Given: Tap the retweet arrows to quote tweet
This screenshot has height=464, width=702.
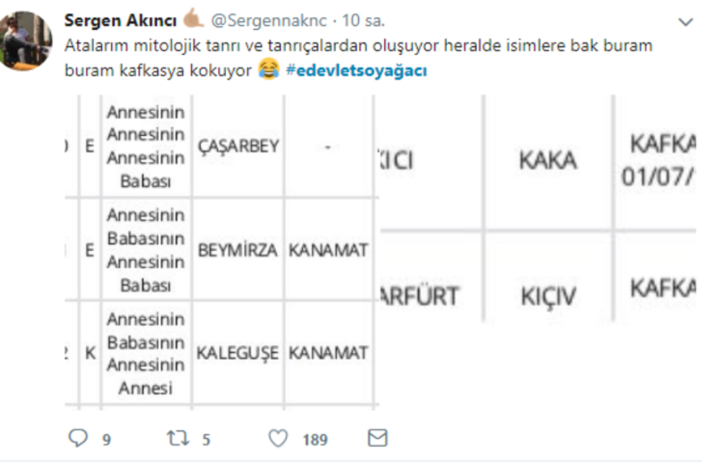Looking at the screenshot, I should point(176,438).
